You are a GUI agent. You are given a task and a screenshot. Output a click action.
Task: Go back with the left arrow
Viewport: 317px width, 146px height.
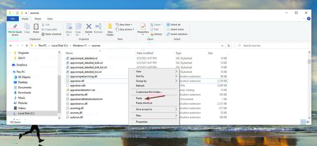pyautogui.click(x=11, y=46)
